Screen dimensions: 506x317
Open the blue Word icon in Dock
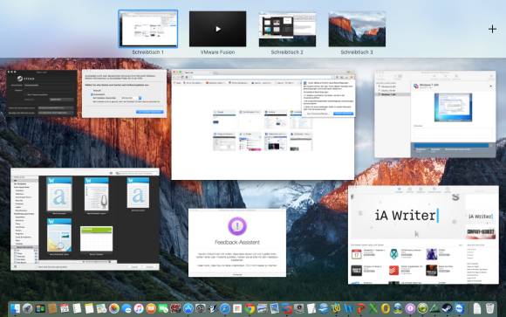[x=348, y=308]
